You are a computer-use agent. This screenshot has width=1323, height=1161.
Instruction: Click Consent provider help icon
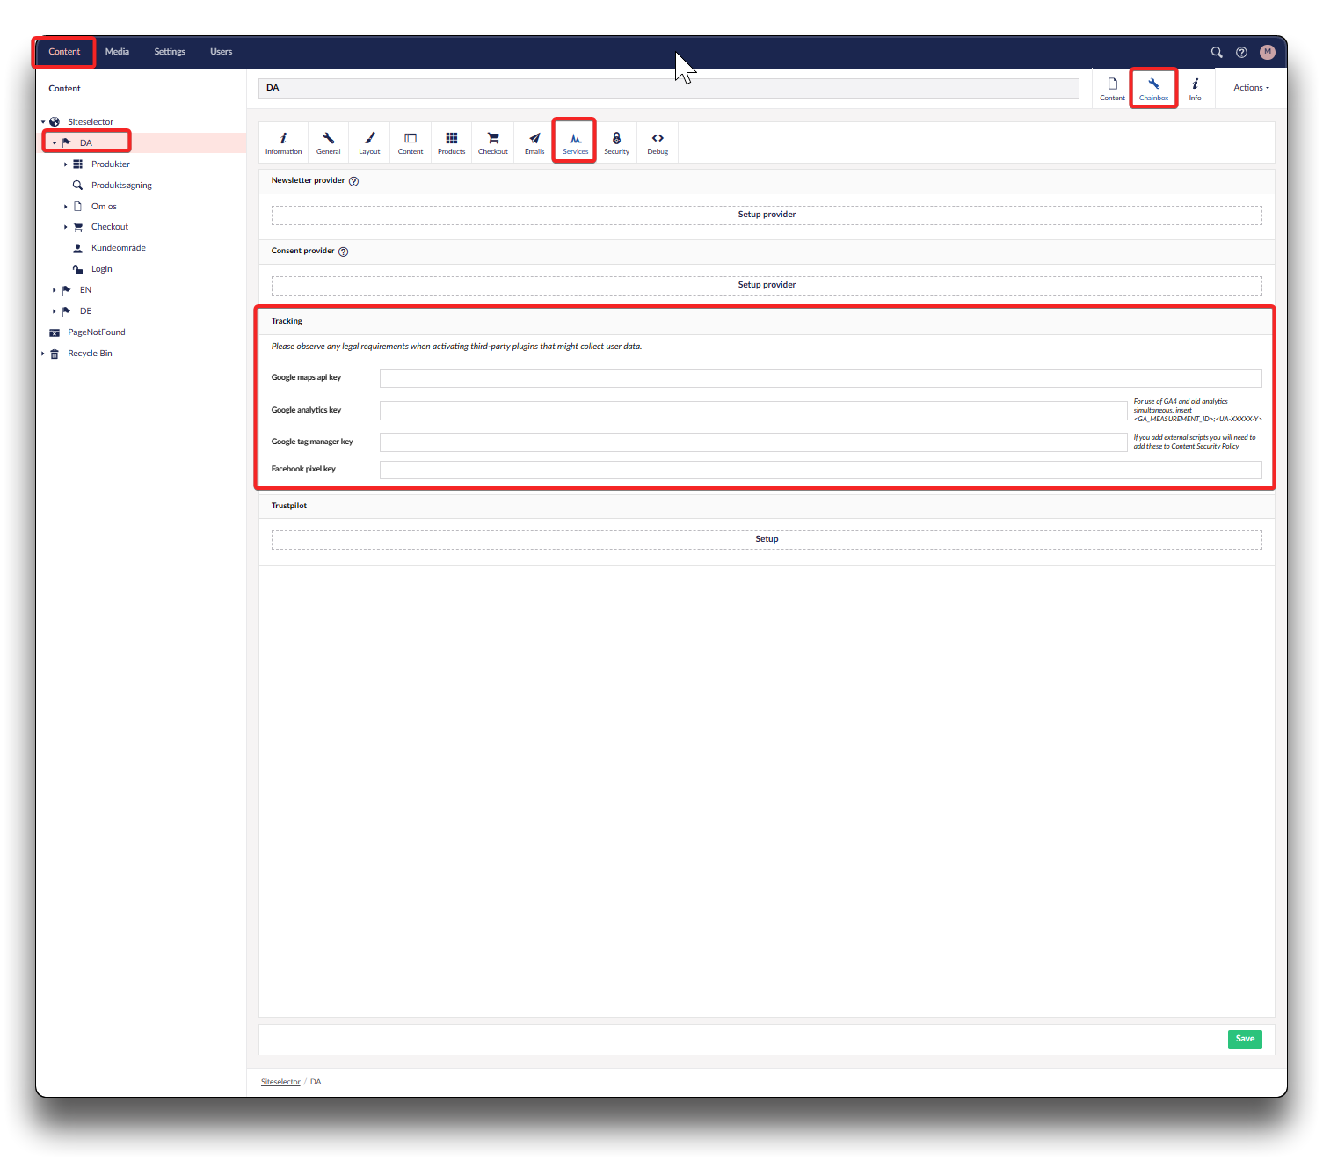(343, 252)
